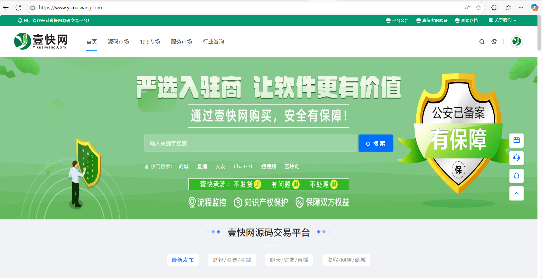This screenshot has width=542, height=278.
Task: Select the 最新发布 category tab
Action: coord(183,260)
